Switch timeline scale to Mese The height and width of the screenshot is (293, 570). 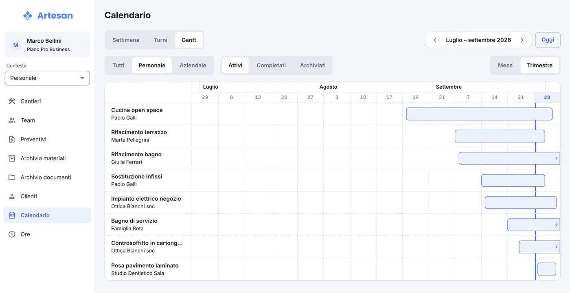tap(505, 65)
